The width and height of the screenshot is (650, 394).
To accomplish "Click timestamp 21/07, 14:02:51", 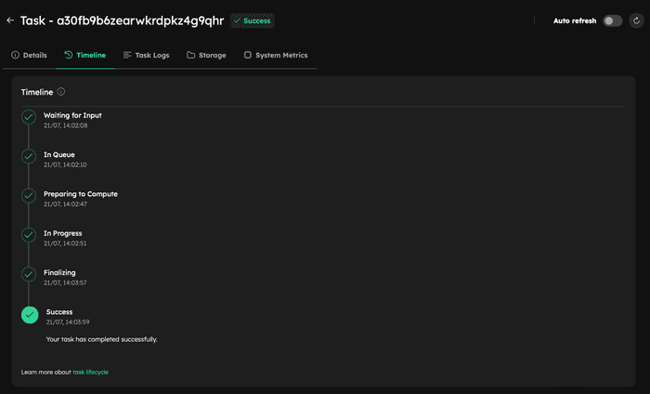I will [65, 243].
